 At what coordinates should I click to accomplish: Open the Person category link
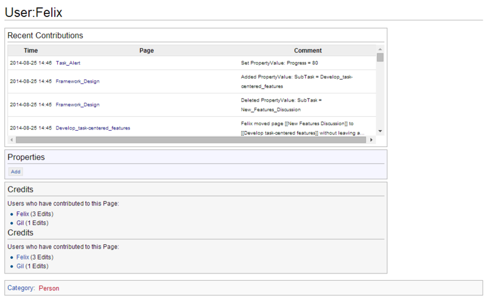coord(49,288)
